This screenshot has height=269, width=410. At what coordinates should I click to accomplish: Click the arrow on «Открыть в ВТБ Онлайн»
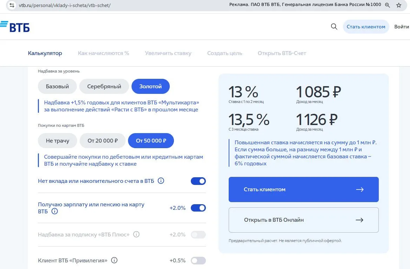coord(359,220)
